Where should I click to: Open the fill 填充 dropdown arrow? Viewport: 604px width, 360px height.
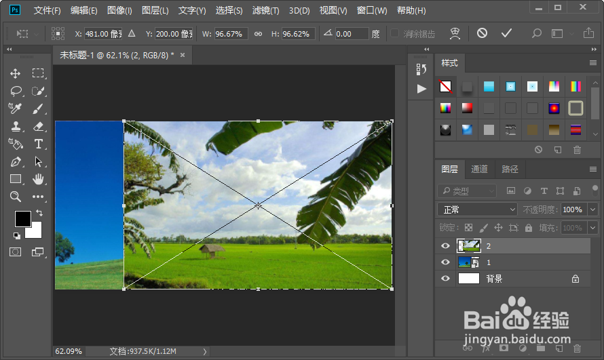click(x=592, y=228)
